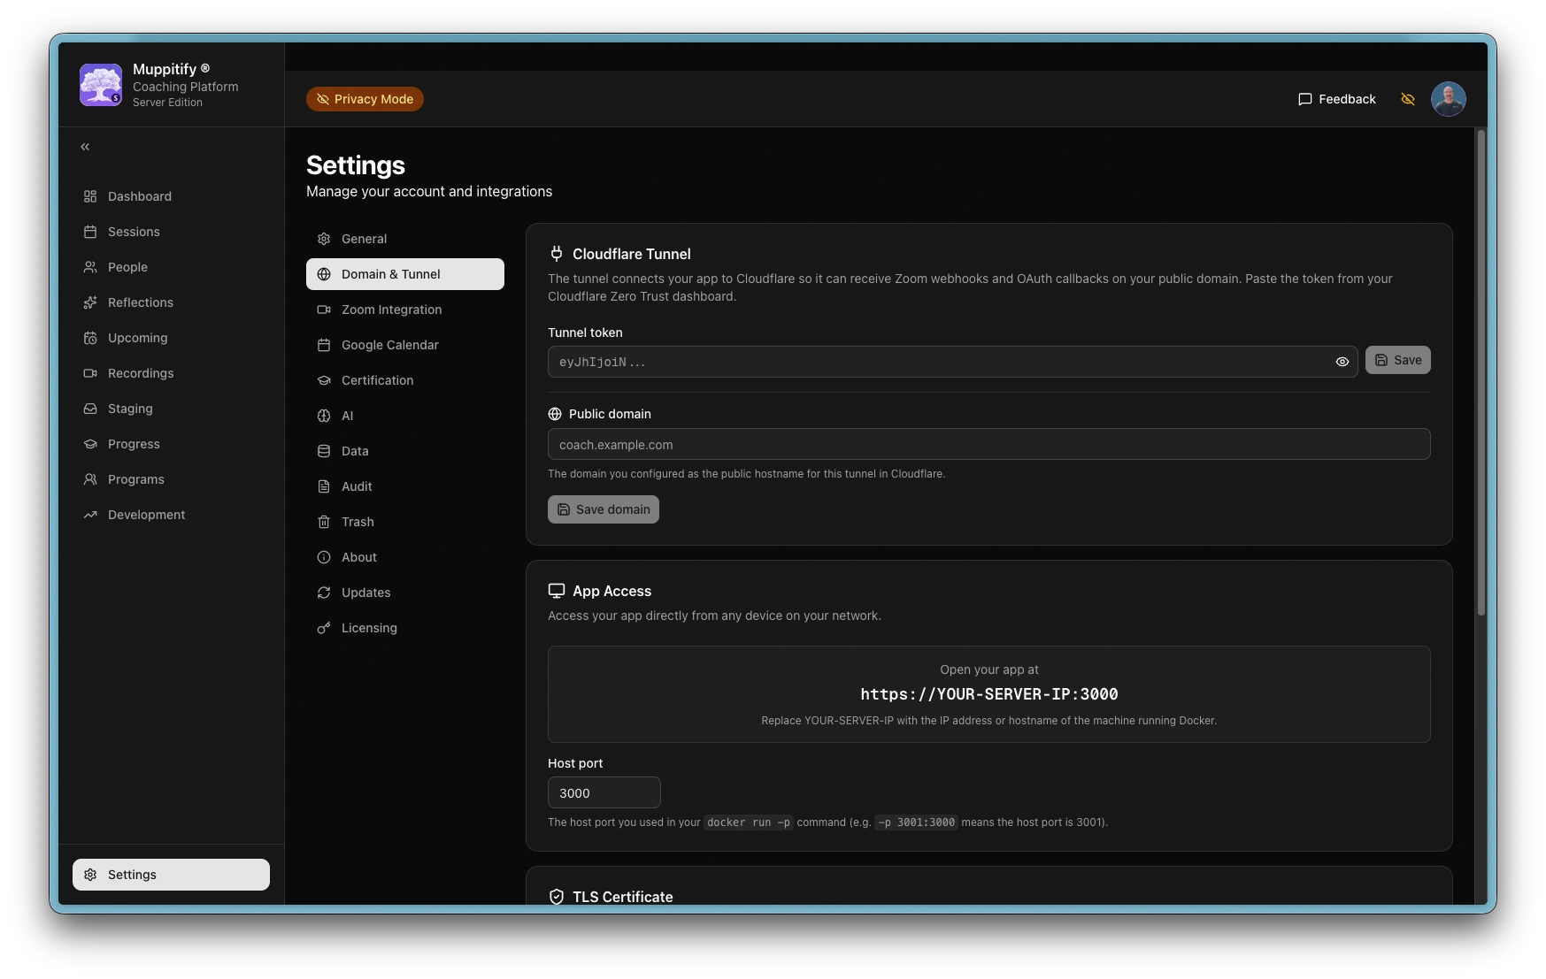Screen dimensions: 1546x979
Task: Open Recordings via camera icon
Action: tap(90, 373)
